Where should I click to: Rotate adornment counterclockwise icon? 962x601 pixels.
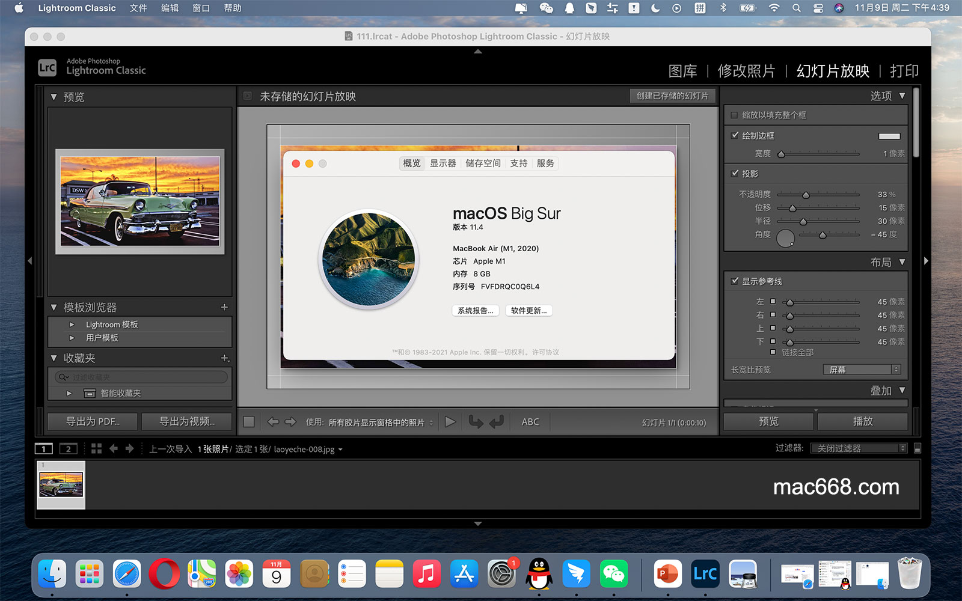(x=476, y=422)
